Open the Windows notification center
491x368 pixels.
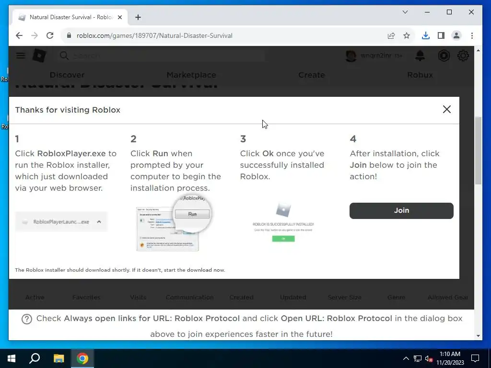tap(475, 358)
